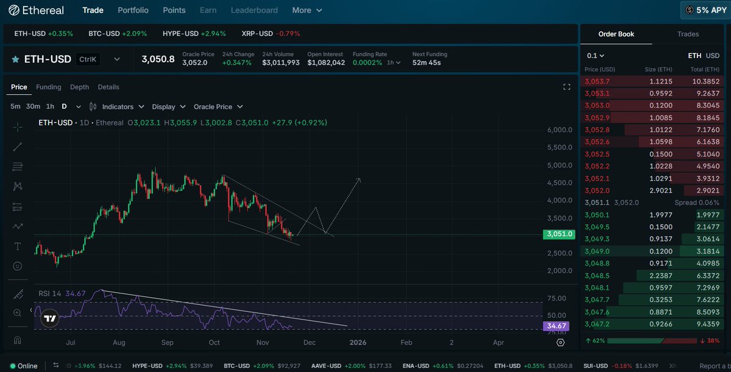Click the coin icon in 5% APY
This screenshot has height=372, width=731.
point(690,10)
